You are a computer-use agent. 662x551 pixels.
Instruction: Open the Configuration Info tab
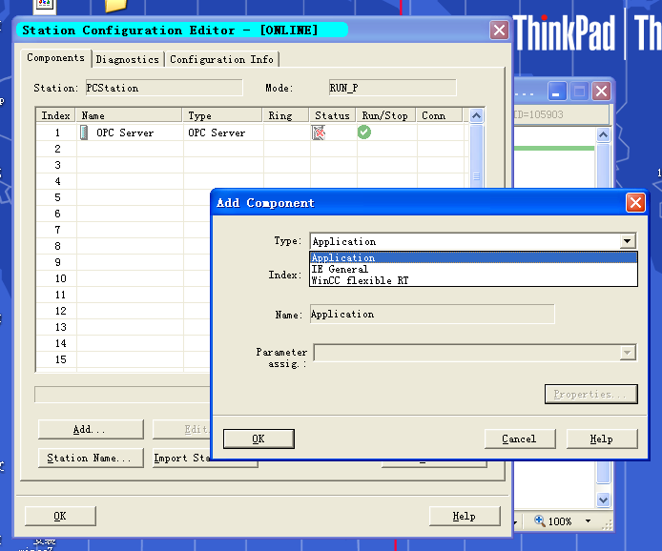click(221, 59)
